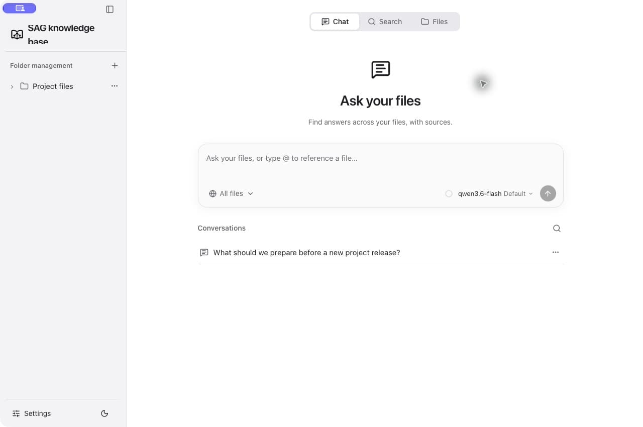Open the qwen3.6-flash model selector
The height and width of the screenshot is (427, 643).
[x=495, y=193]
